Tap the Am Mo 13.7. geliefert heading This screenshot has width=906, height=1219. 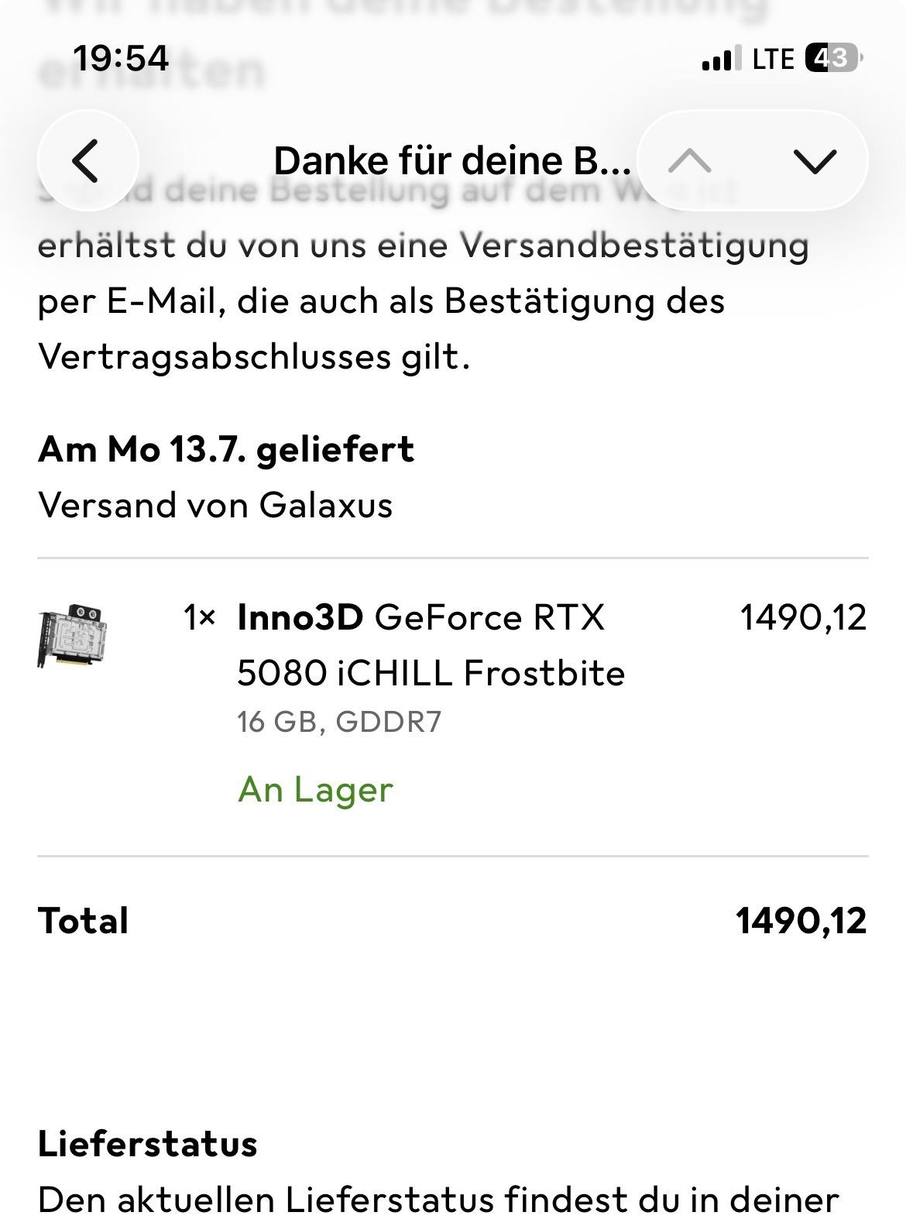click(x=226, y=450)
